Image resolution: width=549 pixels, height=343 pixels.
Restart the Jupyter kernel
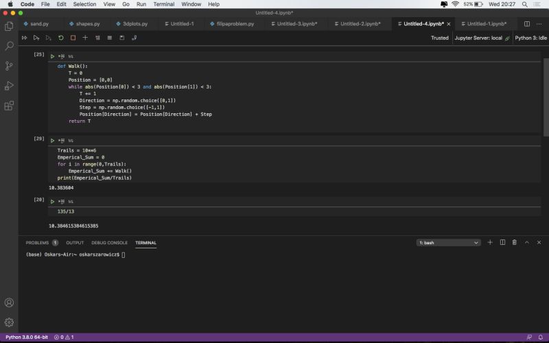61,38
